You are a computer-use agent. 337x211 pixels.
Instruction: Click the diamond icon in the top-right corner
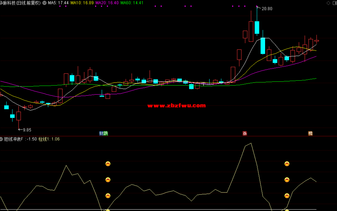click(x=328, y=3)
